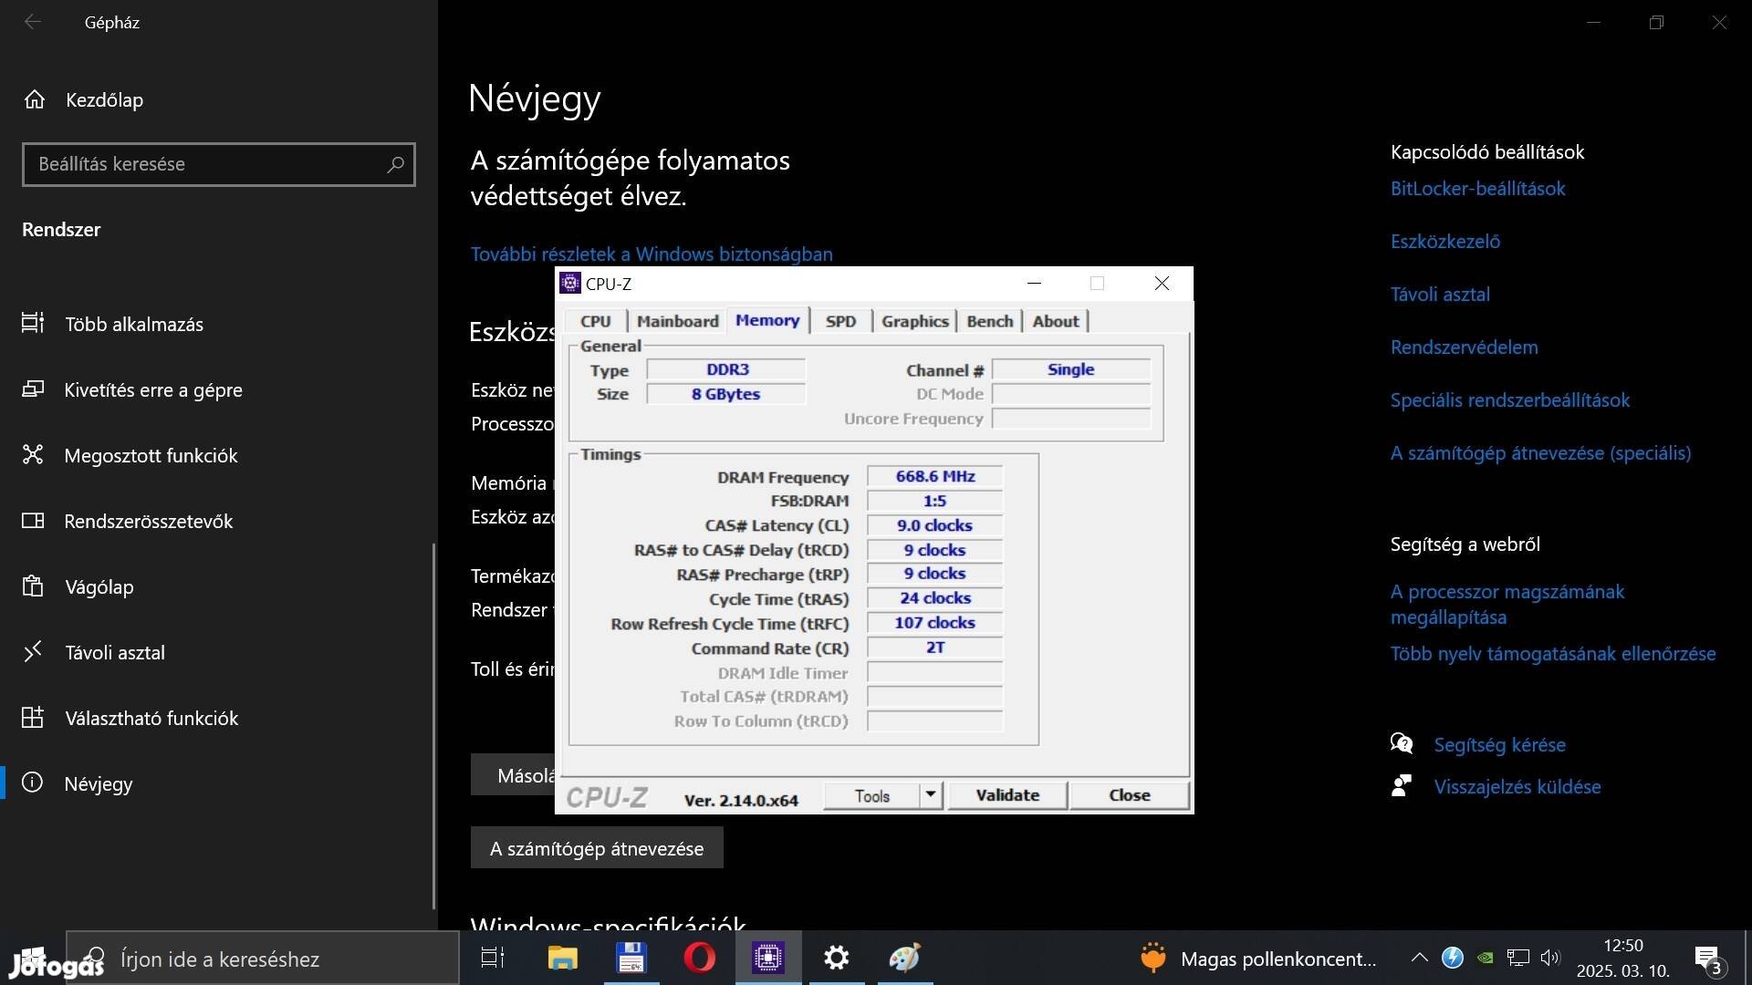Open the Tools dropdown arrow in CPU-Z

[x=930, y=794]
